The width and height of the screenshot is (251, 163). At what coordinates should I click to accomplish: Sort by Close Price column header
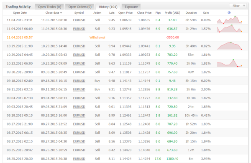[x=144, y=13]
